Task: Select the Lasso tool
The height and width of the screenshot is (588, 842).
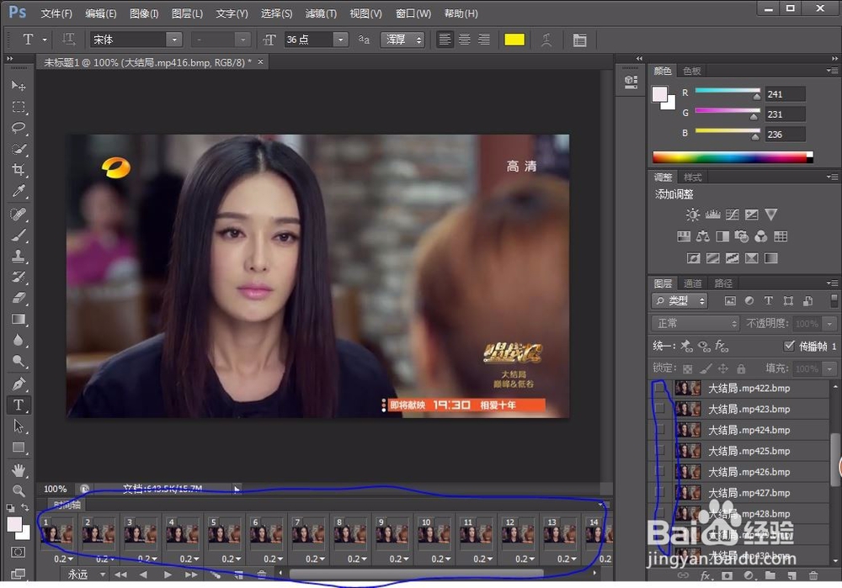Action: tap(19, 128)
